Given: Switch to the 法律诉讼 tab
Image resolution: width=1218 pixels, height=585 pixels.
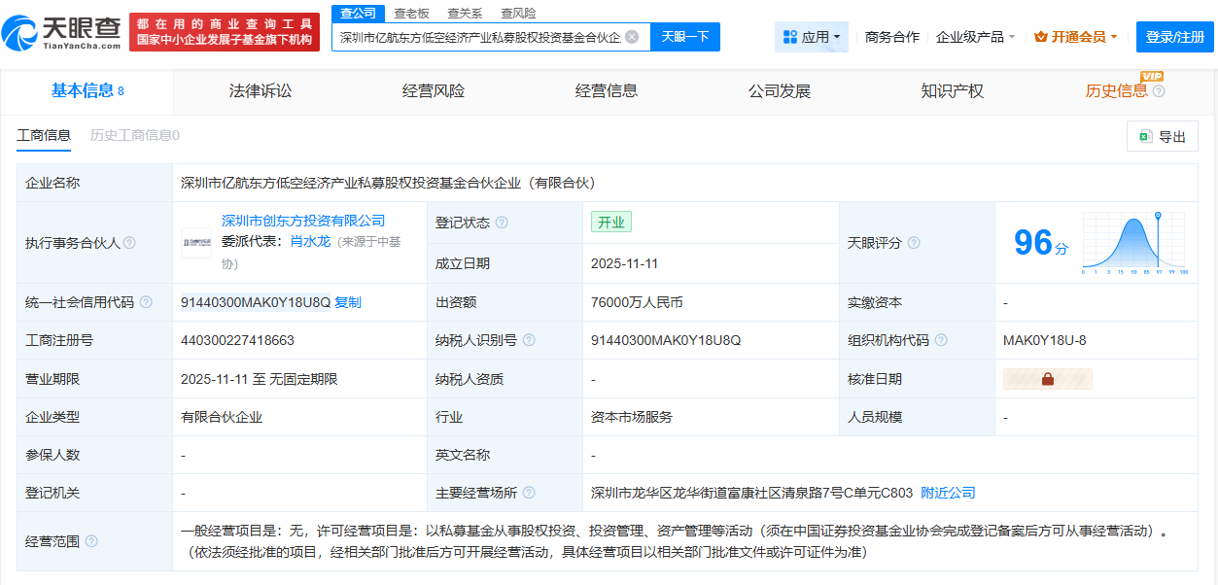Looking at the screenshot, I should (260, 91).
